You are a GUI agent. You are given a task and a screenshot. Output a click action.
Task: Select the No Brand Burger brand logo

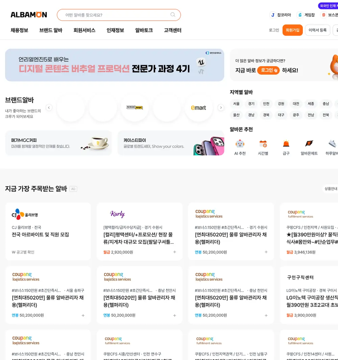135,107
